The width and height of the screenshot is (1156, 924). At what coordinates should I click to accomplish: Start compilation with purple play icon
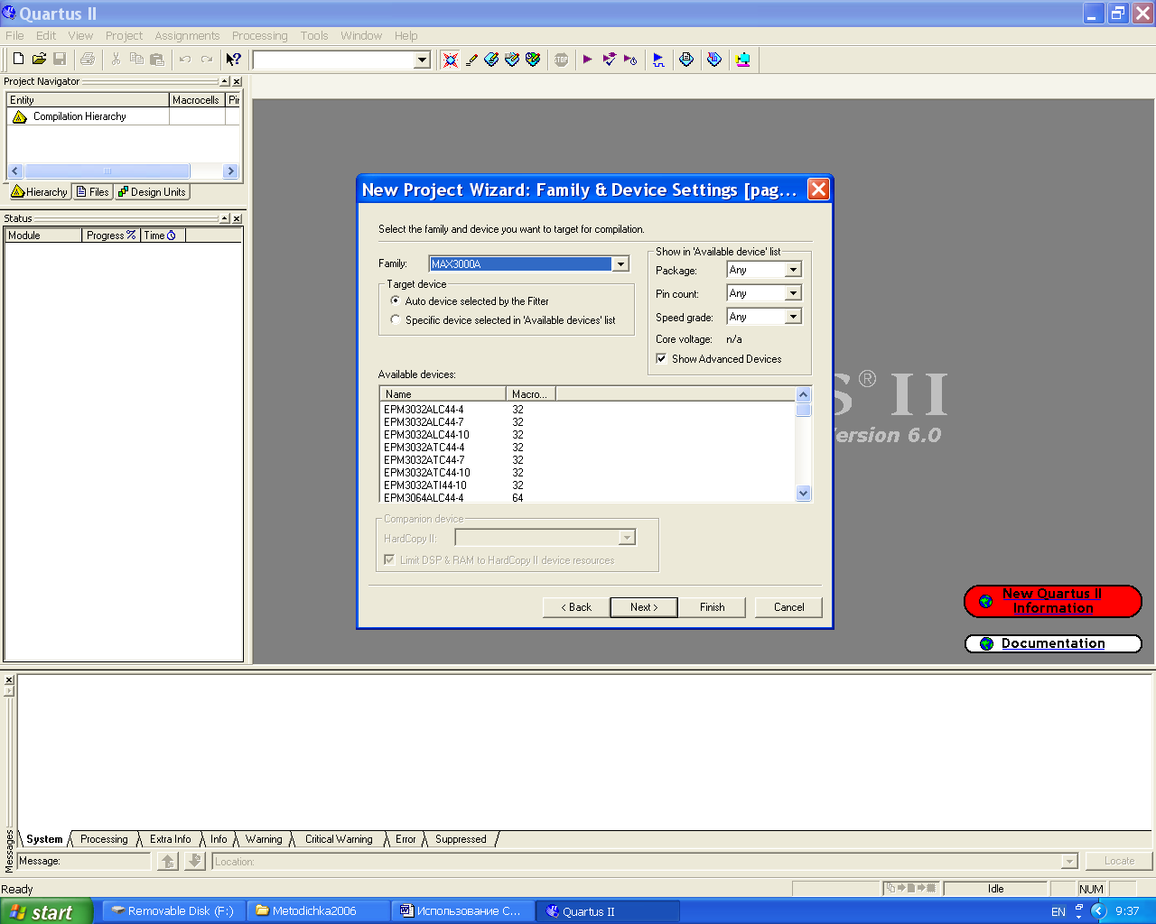588,60
